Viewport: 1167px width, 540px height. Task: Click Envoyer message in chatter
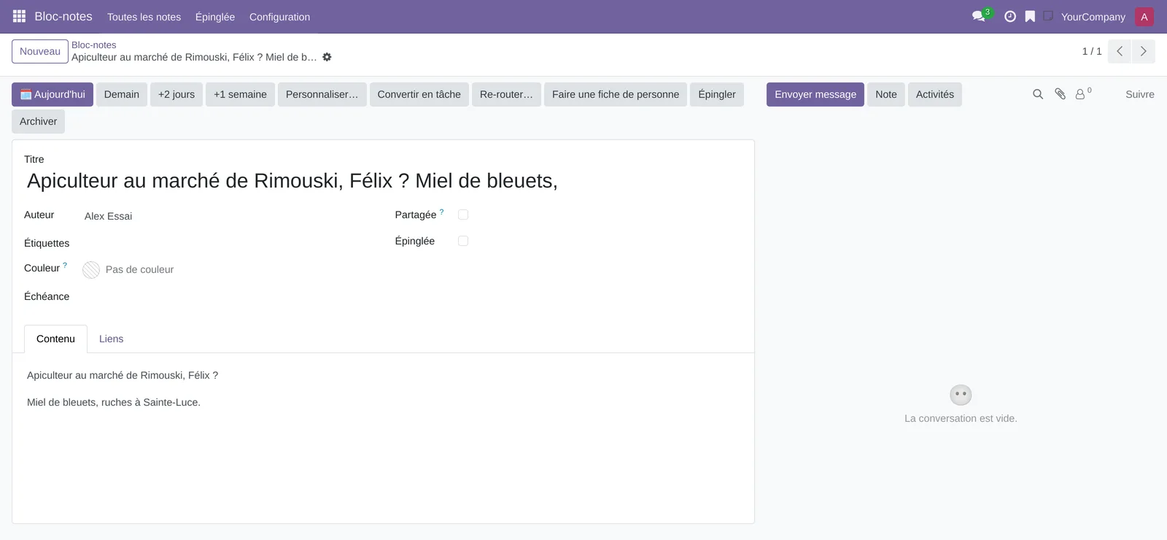tap(815, 94)
